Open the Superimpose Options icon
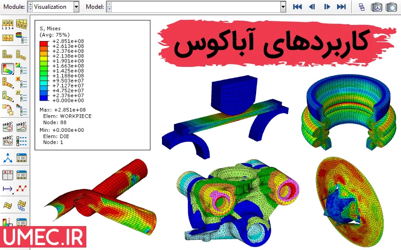The image size is (401, 250). (21, 109)
